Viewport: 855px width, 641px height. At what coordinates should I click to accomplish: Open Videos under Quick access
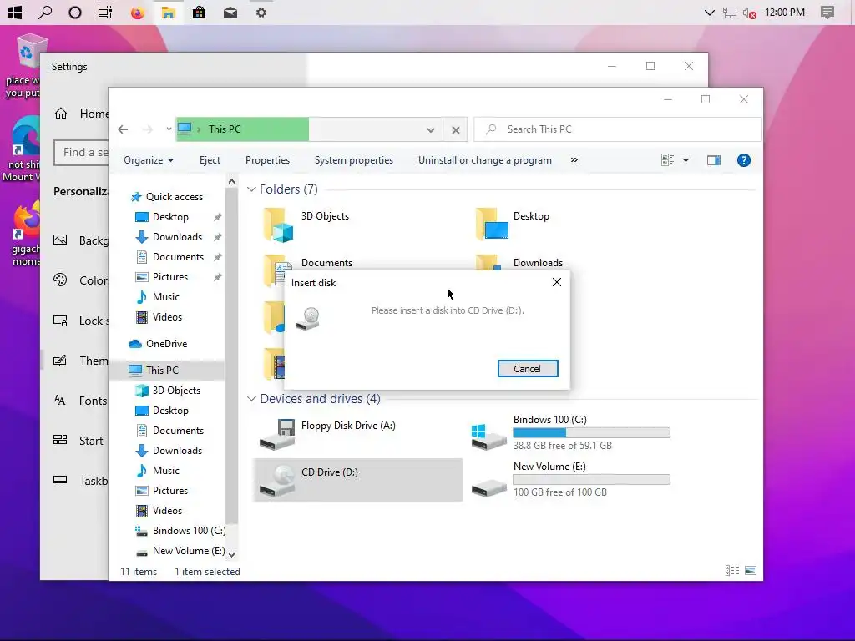[x=167, y=317]
